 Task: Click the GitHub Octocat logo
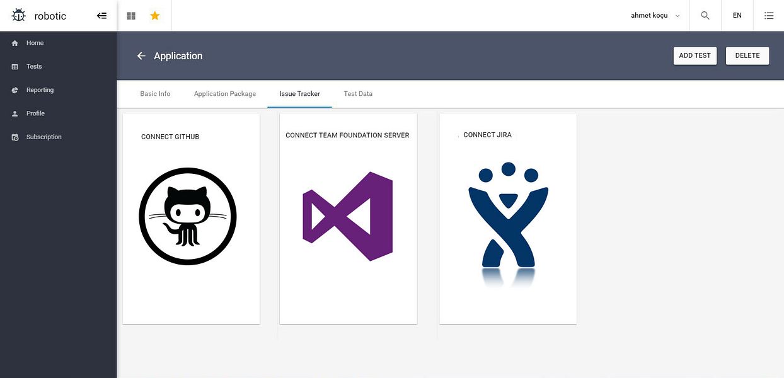coord(188,216)
